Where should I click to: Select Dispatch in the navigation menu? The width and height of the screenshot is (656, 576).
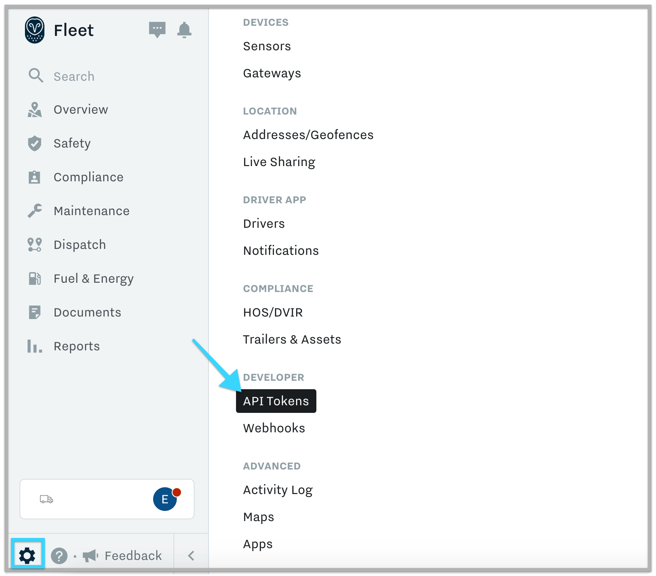pos(80,245)
